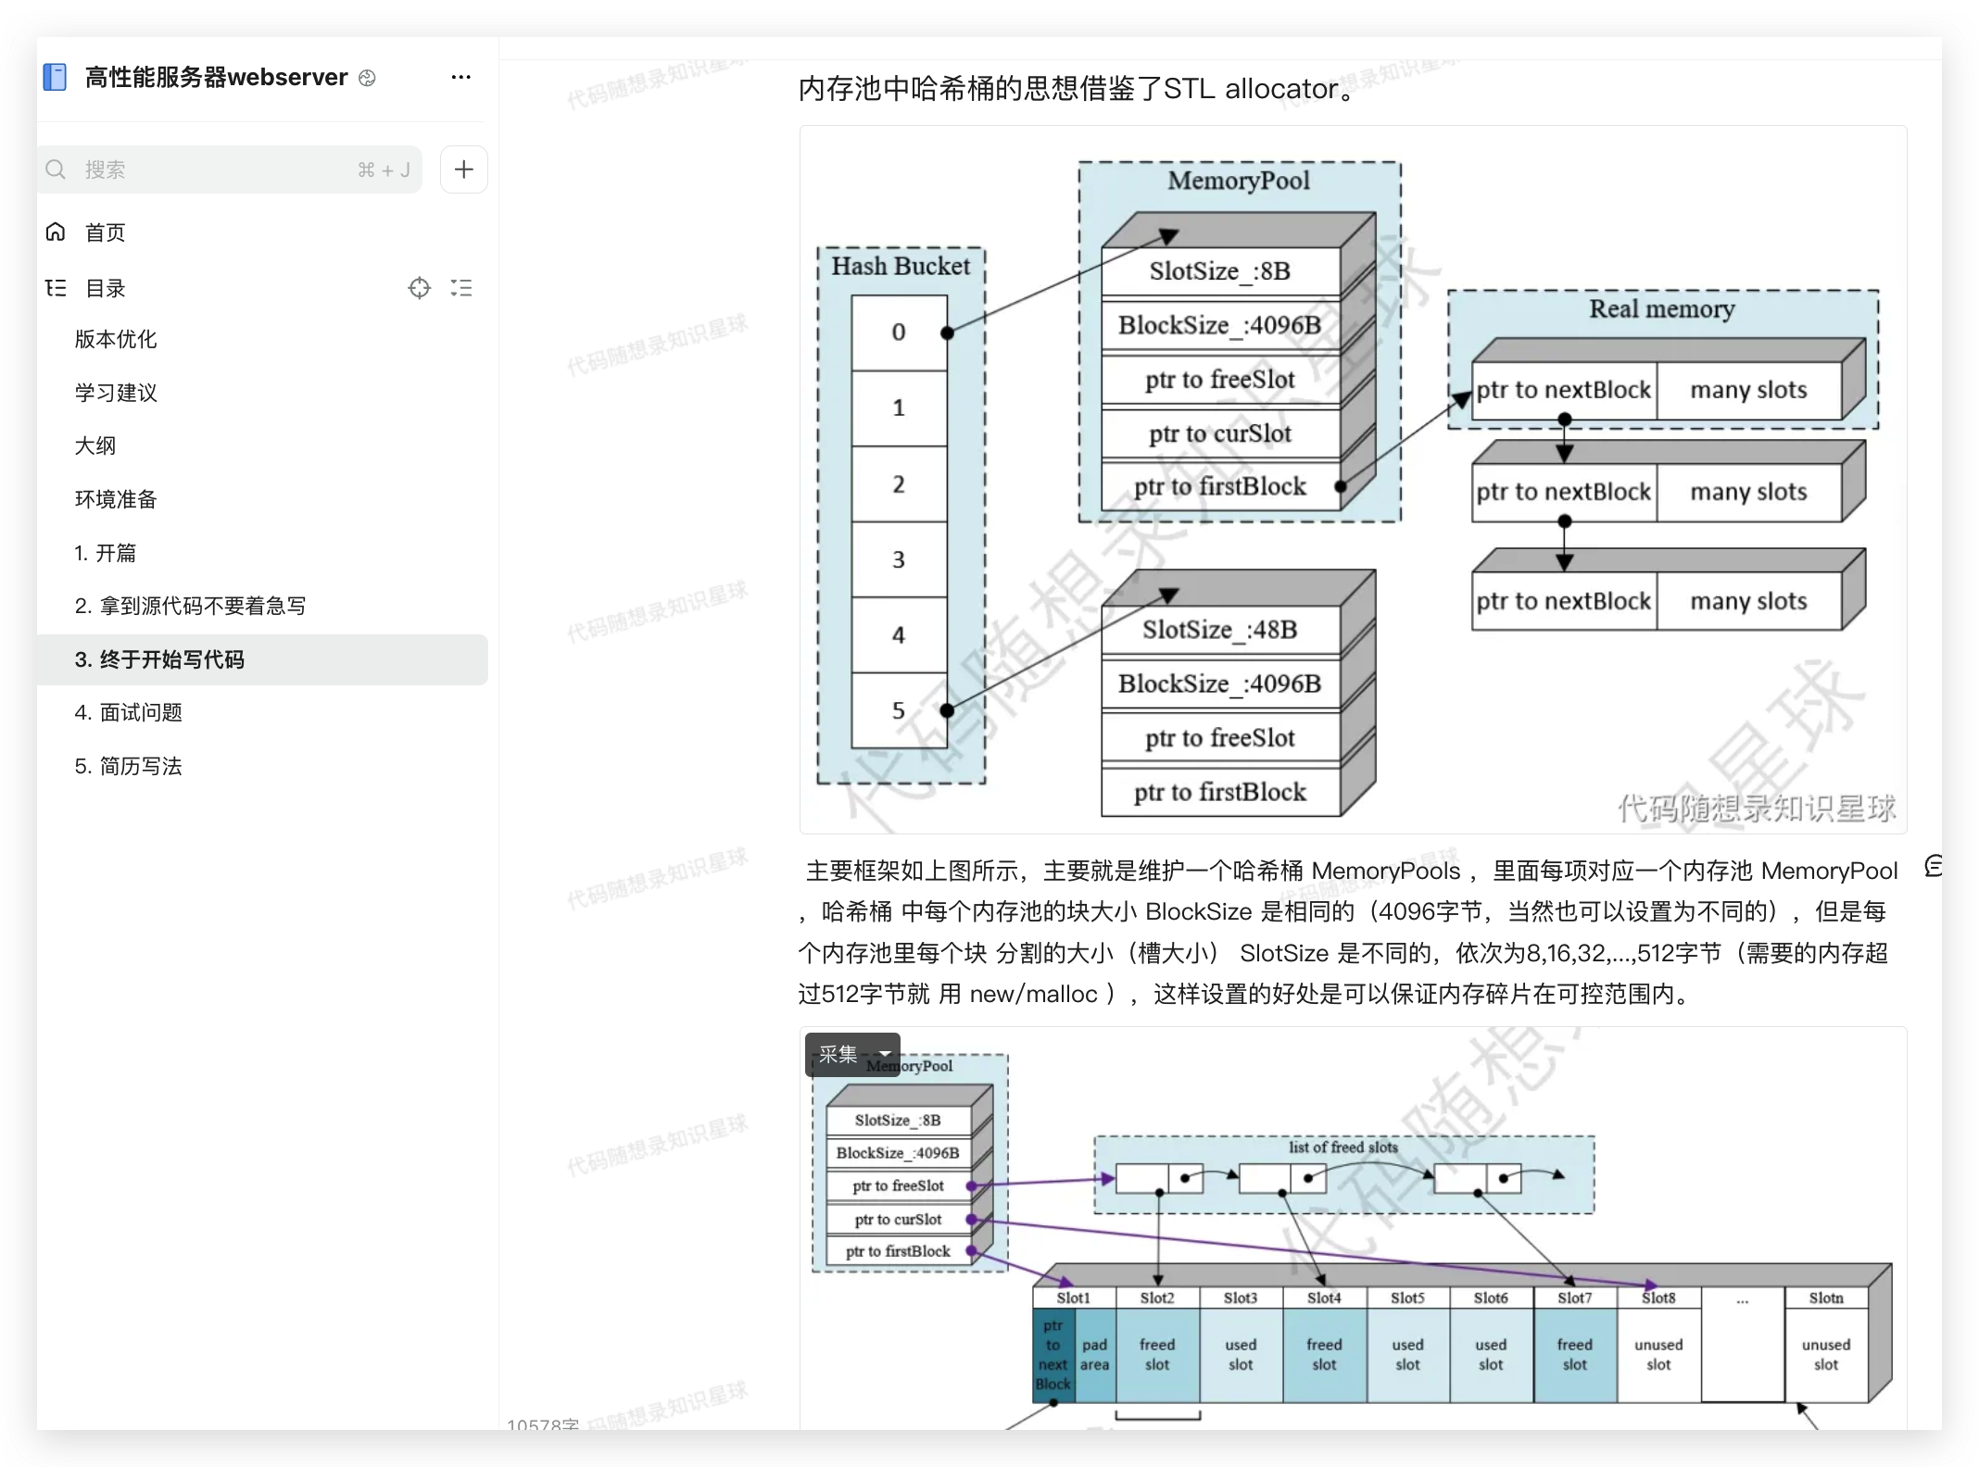Click the 高性能服务器webserver notebook icon
The width and height of the screenshot is (1979, 1467).
point(55,77)
